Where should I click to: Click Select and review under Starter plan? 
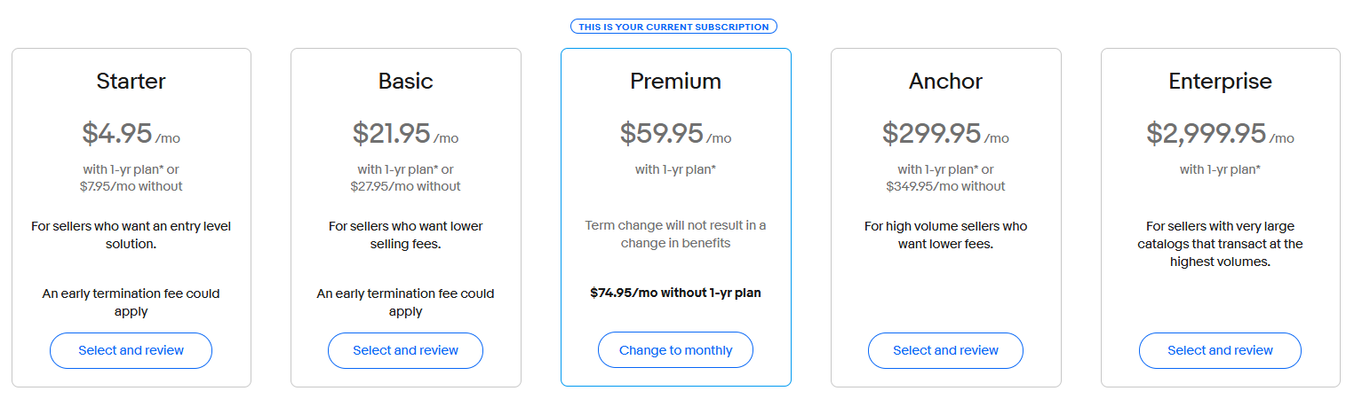coord(131,350)
